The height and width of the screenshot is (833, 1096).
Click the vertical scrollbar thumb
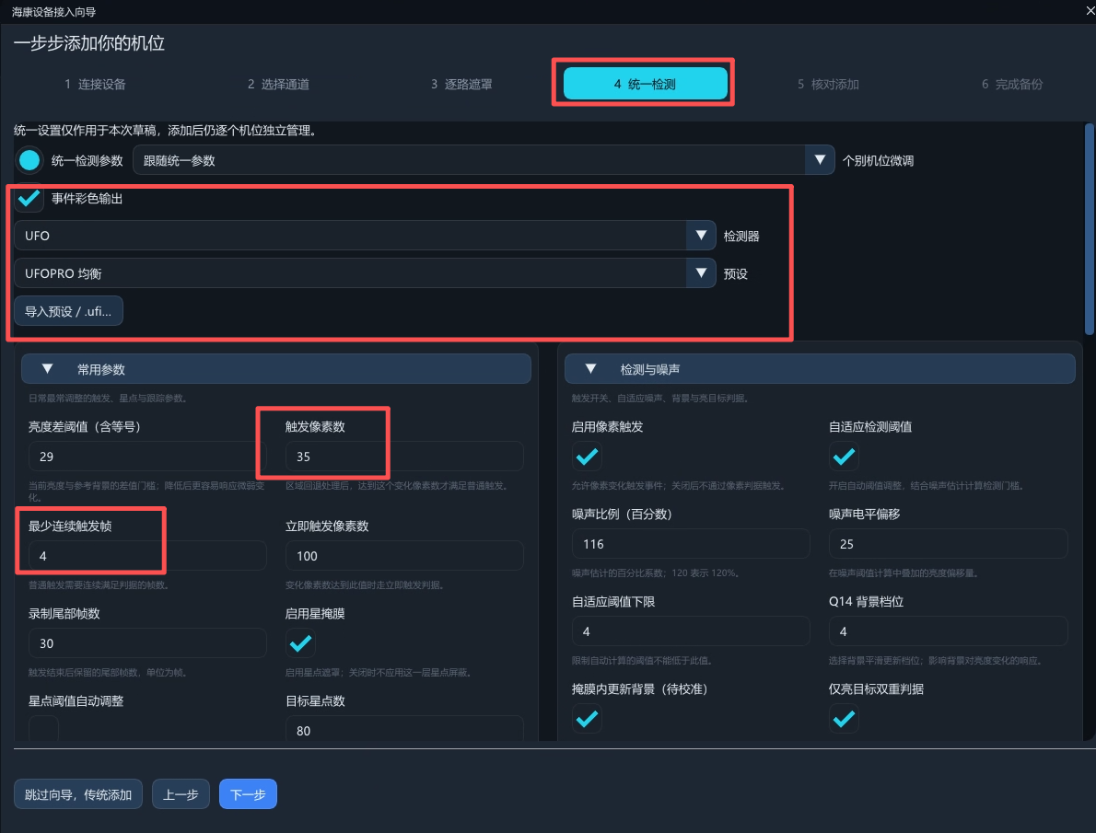coord(1089,229)
